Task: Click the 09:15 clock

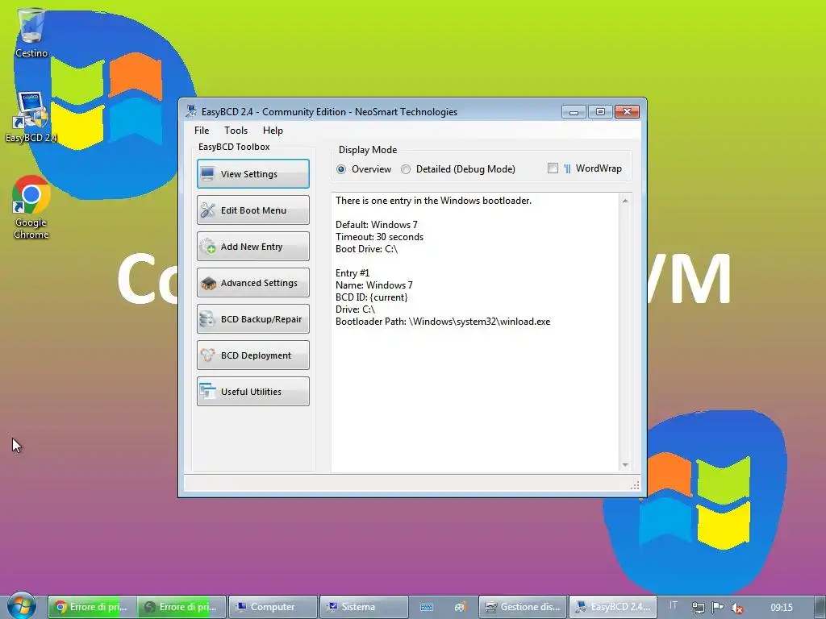Action: [781, 608]
